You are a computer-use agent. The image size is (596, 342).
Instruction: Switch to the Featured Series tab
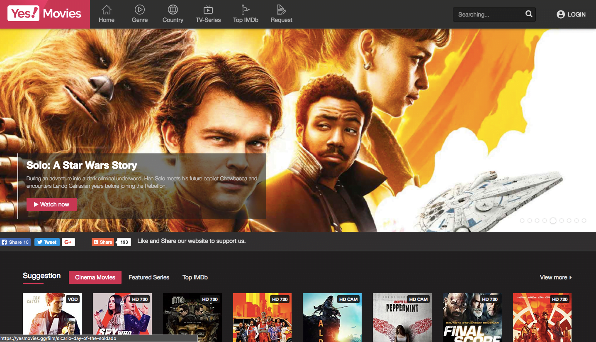149,277
